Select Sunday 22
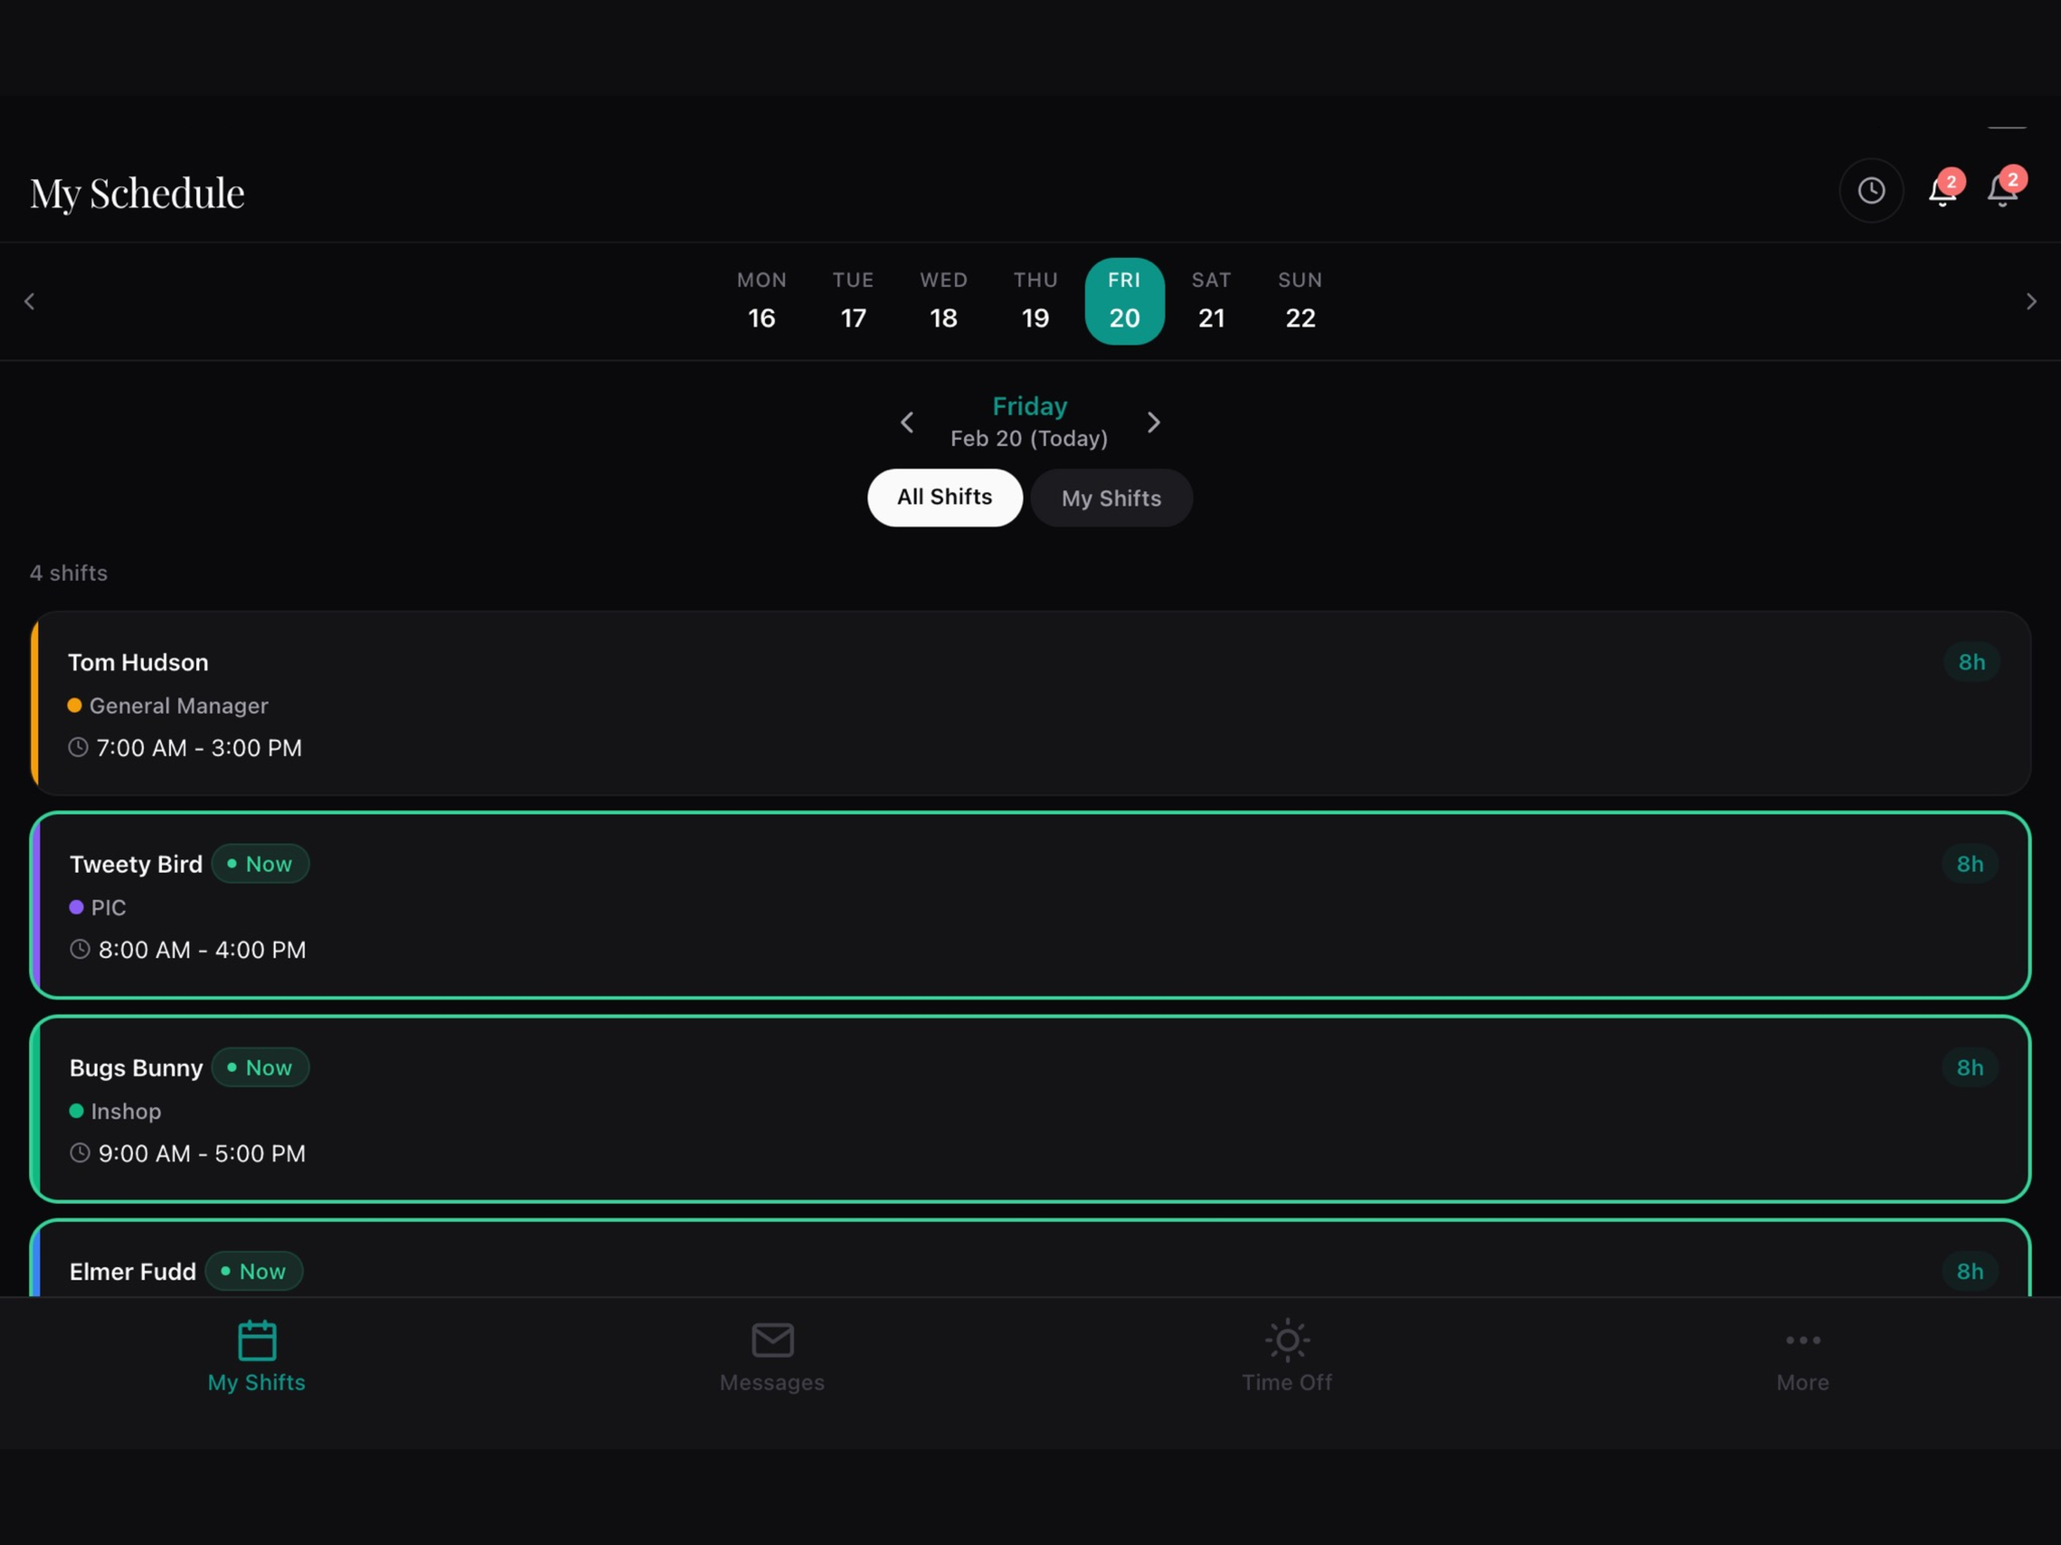Viewport: 2061px width, 1545px height. 1301,301
